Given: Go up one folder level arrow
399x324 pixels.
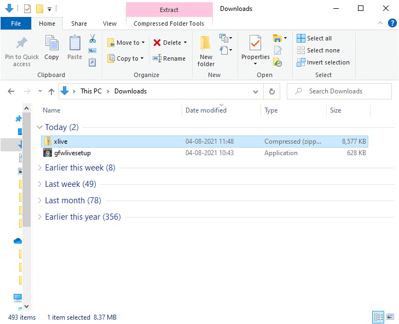Looking at the screenshot, I should tap(51, 91).
